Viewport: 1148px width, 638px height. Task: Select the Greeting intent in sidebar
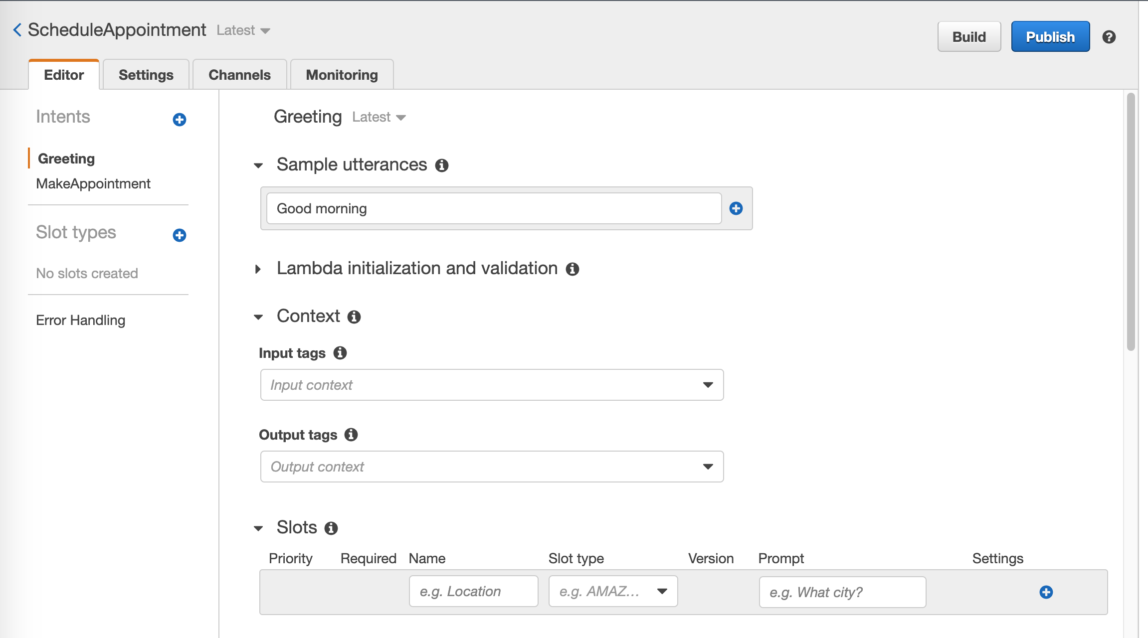pyautogui.click(x=66, y=159)
